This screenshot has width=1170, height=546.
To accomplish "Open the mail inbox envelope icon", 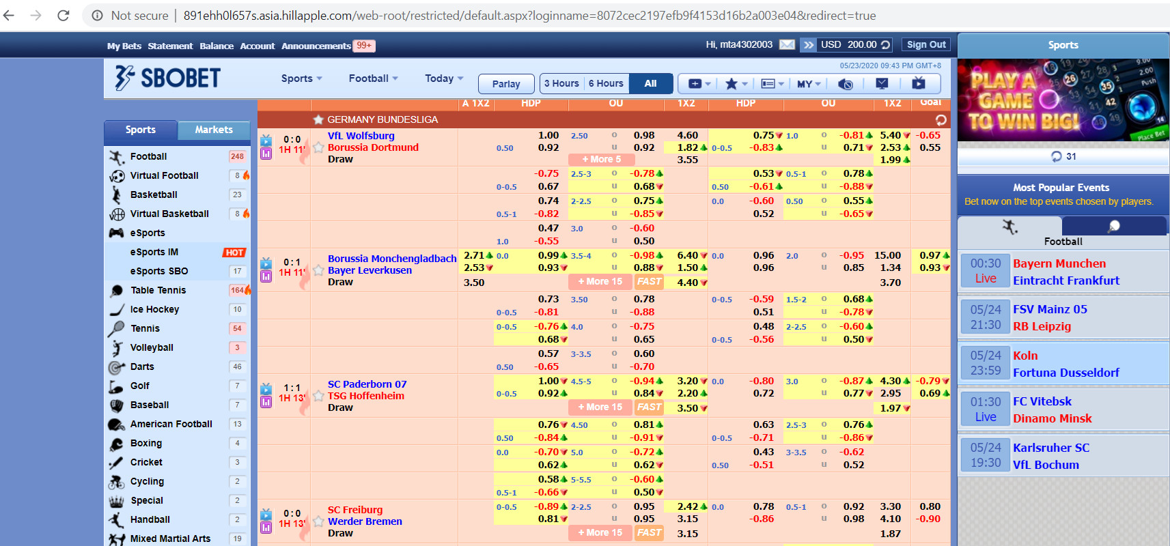I will [x=787, y=44].
